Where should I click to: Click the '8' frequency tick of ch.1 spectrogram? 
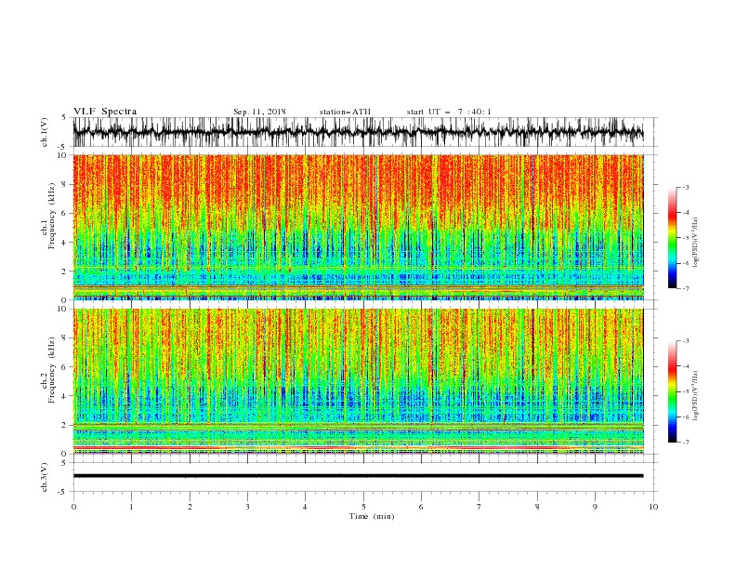click(x=65, y=184)
